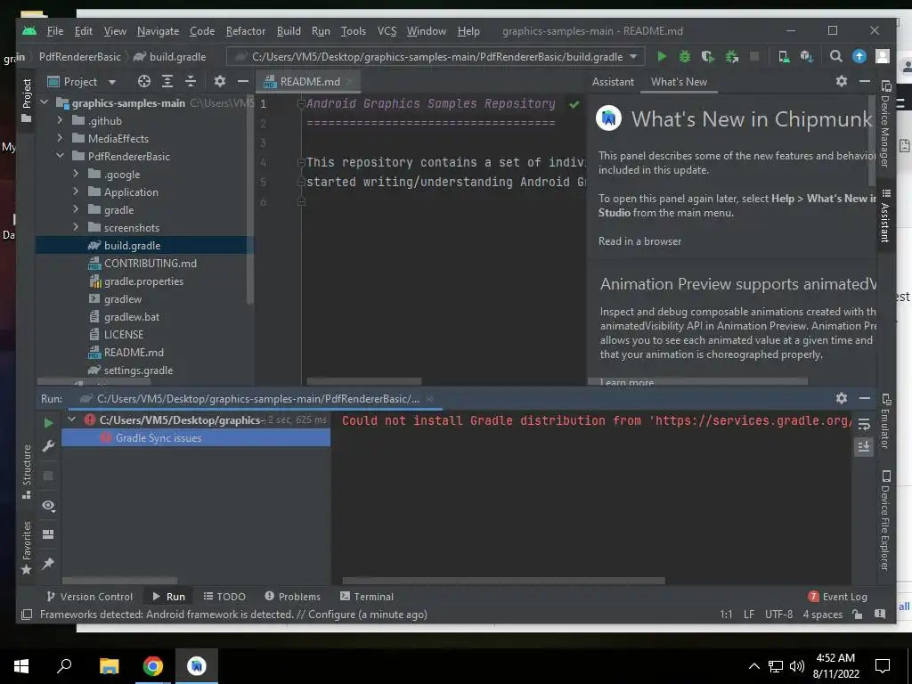Open the File menu
Screen dimensions: 912x684
[x=54, y=31]
